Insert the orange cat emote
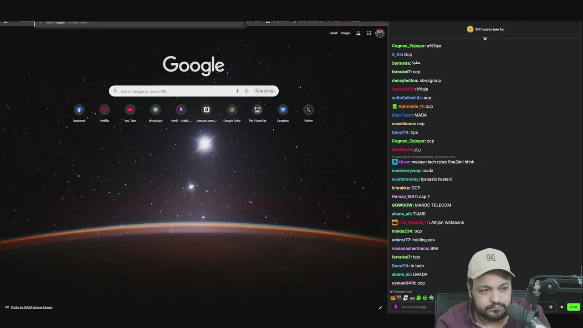583x328 pixels. coord(393,298)
